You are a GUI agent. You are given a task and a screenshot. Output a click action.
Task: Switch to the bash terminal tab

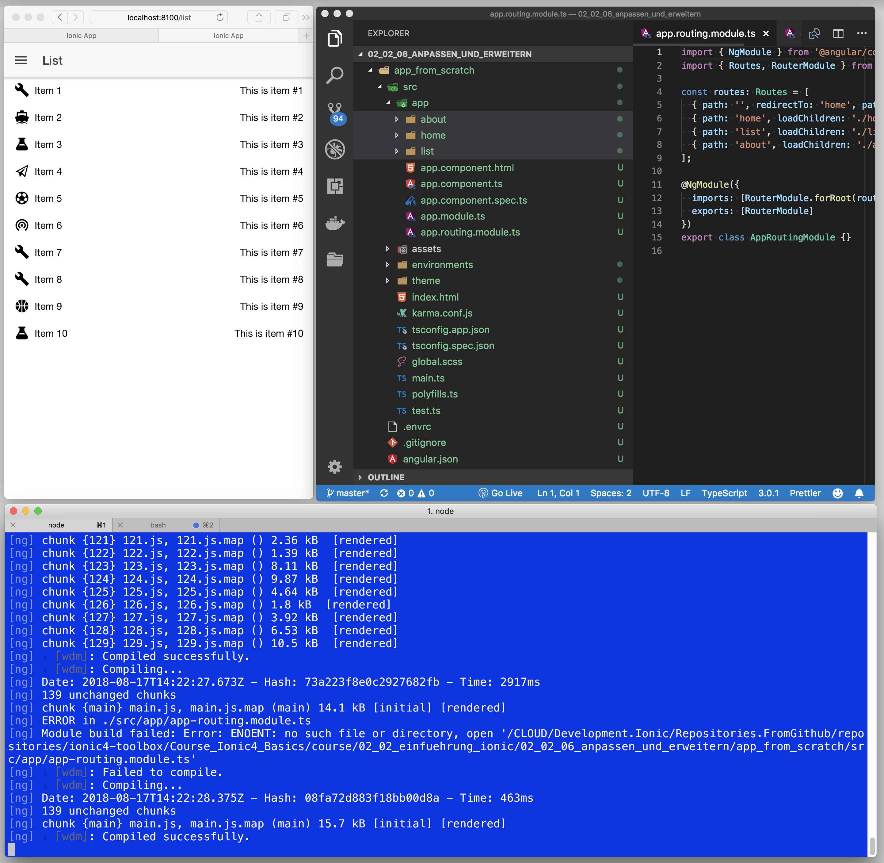[x=158, y=525]
